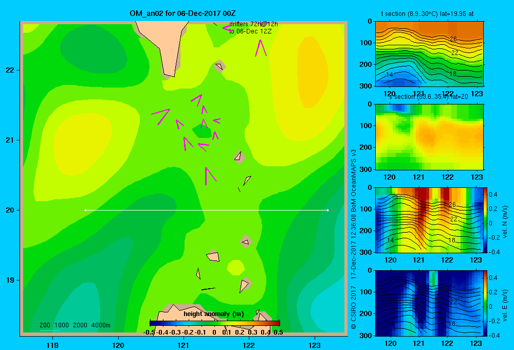
Task: Click the 'drifters 72h@12h' label
Action: coord(253,24)
